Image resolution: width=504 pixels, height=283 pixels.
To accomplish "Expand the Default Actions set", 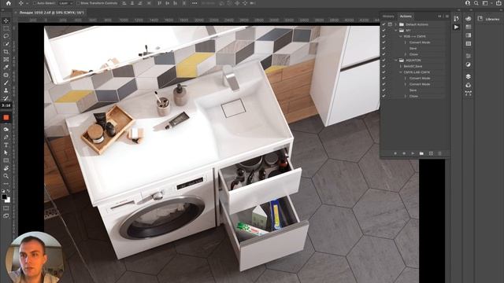I will (395, 24).
